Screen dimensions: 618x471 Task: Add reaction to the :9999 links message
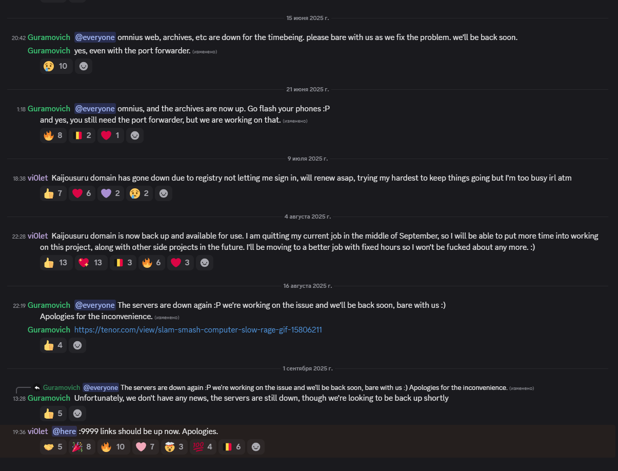(256, 447)
